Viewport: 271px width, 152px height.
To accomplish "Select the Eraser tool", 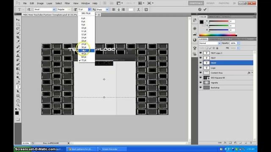I will point(18,64).
